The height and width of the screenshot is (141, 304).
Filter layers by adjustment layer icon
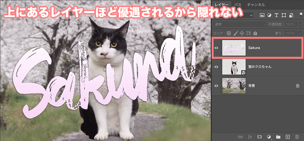269,15
